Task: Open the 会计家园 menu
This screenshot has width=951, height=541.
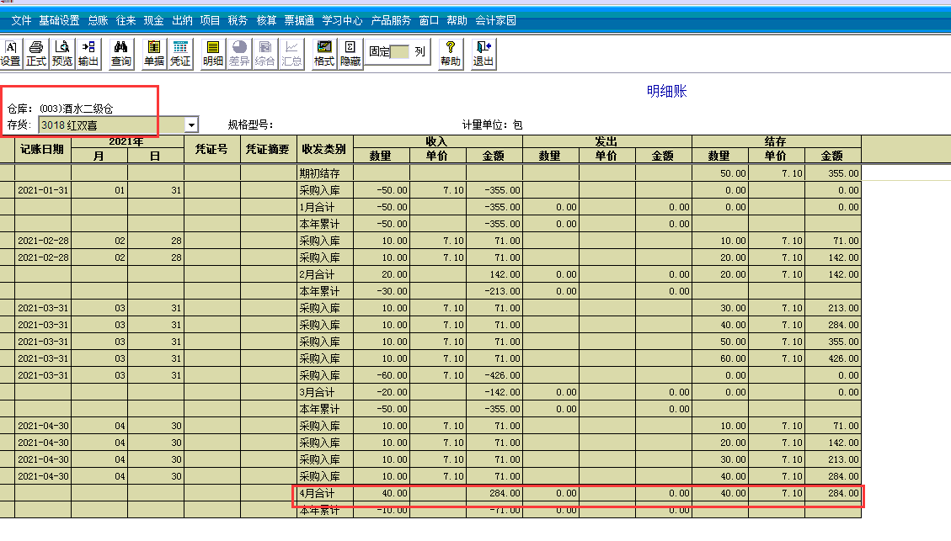Action: 495,20
